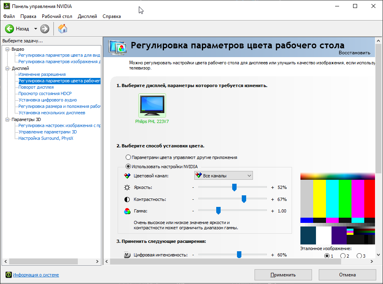383x284 pixels.
Task: Click the contrast slider thumb
Action: [x=244, y=199]
